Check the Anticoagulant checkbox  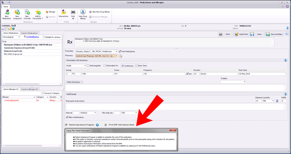(88, 65)
